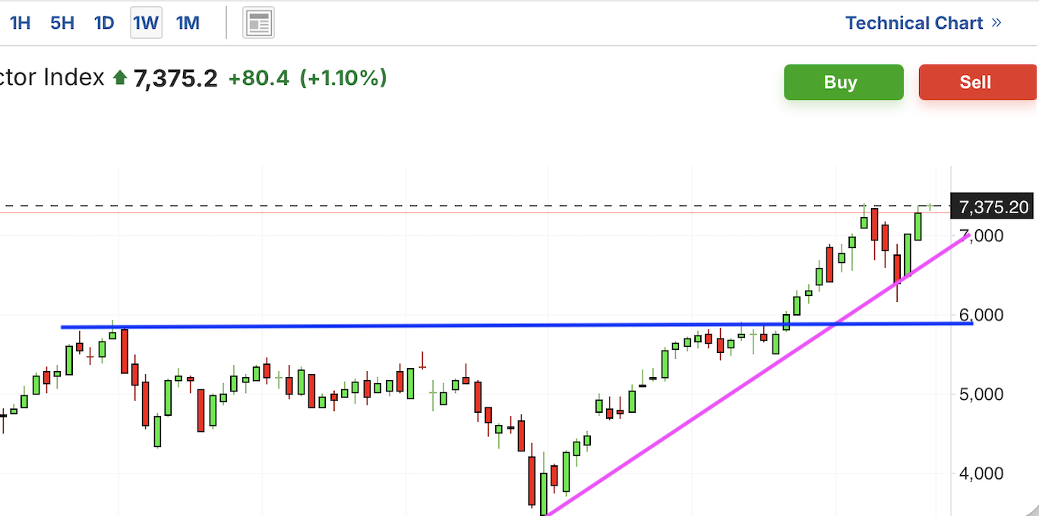Switch chart to 1M timeframe
1039x516 pixels.
point(188,23)
